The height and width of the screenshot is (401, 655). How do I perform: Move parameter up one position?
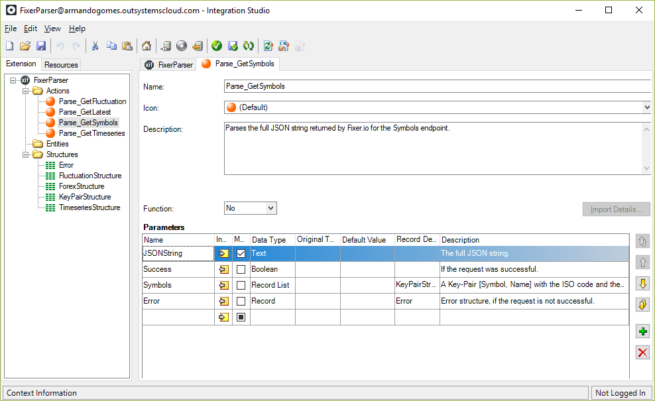(642, 262)
